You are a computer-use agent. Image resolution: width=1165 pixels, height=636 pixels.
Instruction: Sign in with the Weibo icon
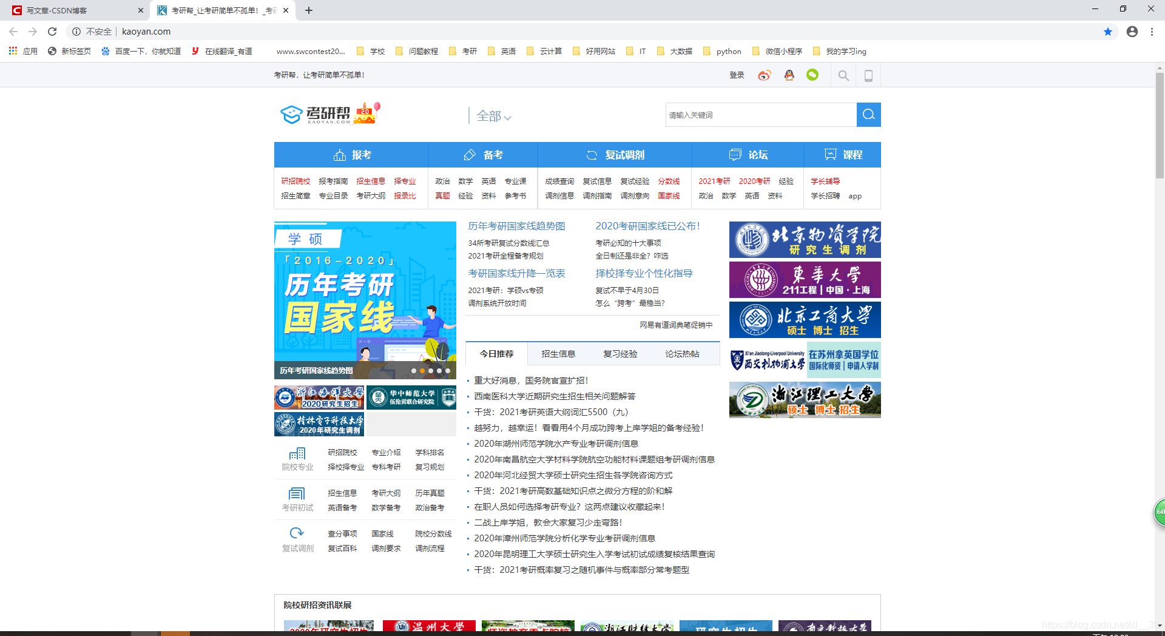[x=764, y=75]
